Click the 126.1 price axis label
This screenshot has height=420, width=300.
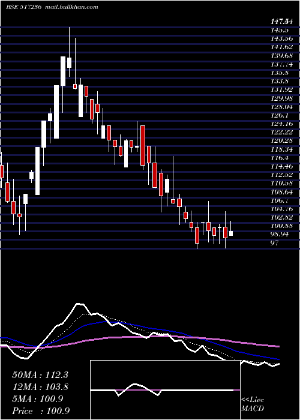(279, 115)
